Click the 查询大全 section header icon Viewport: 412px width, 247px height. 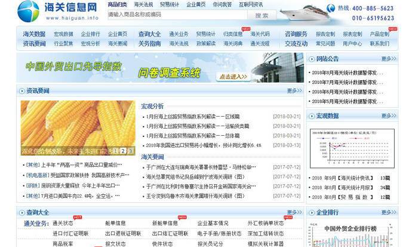(x=21, y=212)
